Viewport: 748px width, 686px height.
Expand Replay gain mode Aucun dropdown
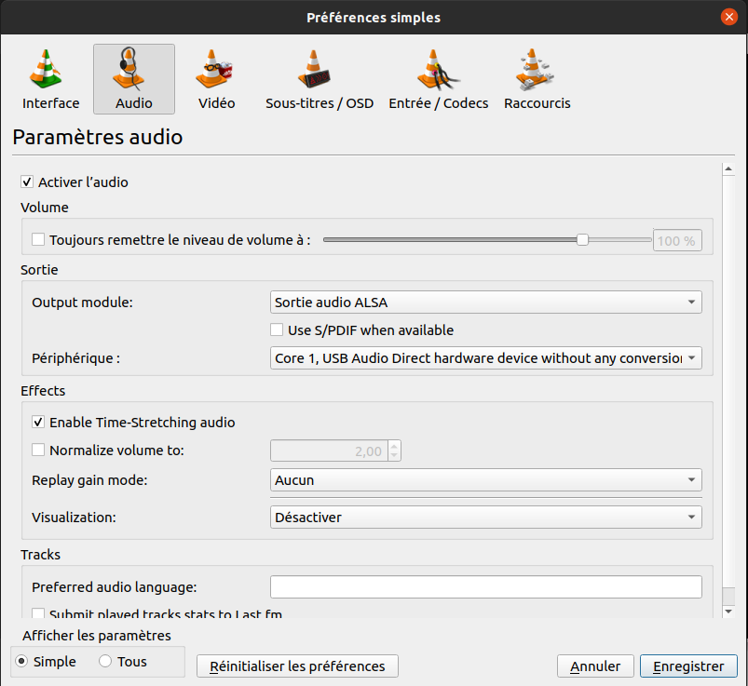point(485,480)
